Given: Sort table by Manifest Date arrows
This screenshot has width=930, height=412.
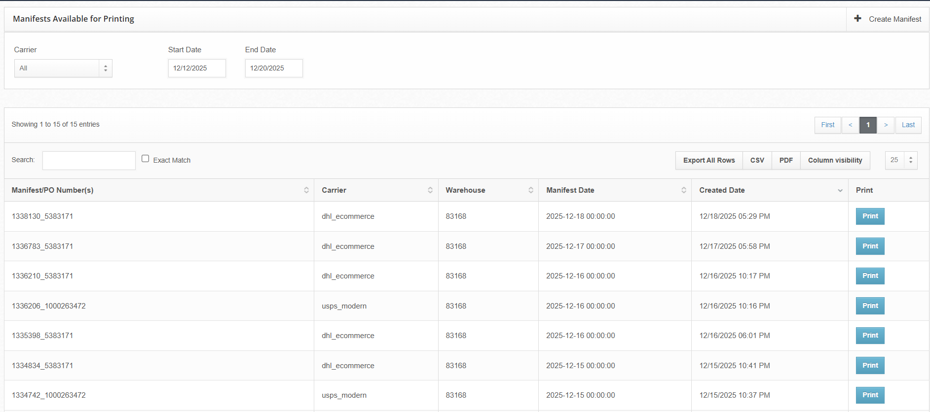Looking at the screenshot, I should pos(684,190).
